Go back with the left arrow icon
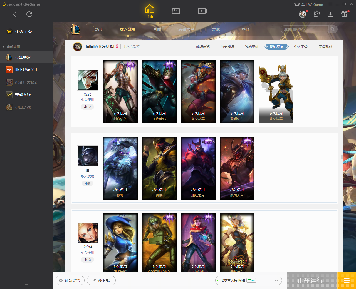This screenshot has width=356, height=289. point(15,14)
